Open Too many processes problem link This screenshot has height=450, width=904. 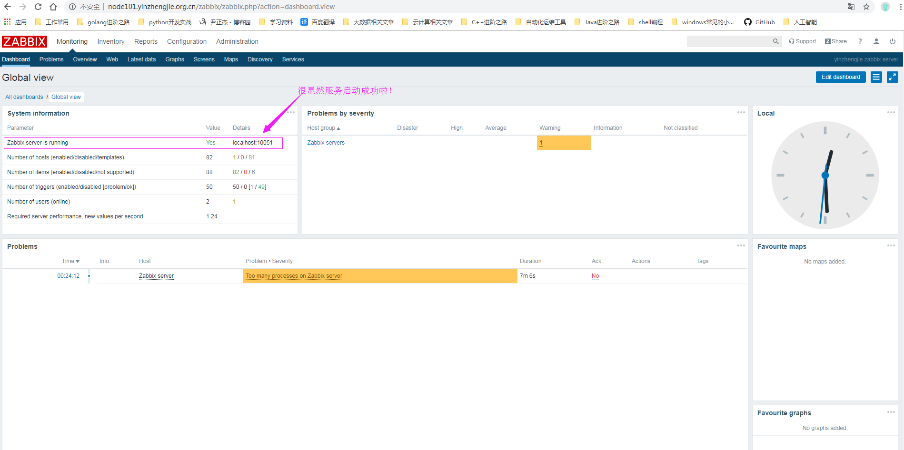[294, 276]
